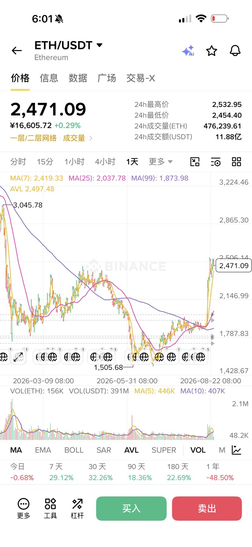Open chart indicator settings icon
This screenshot has width=252, height=547.
point(215,162)
